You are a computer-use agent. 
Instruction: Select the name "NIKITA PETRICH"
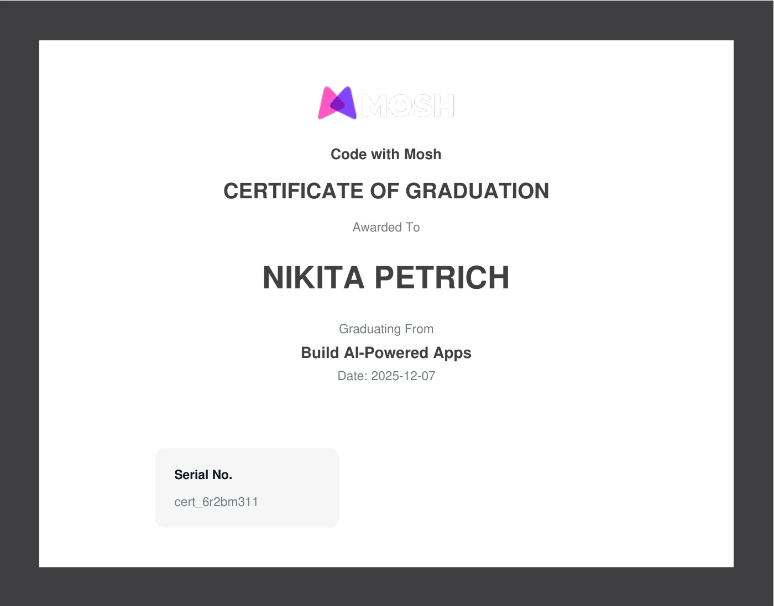(386, 277)
